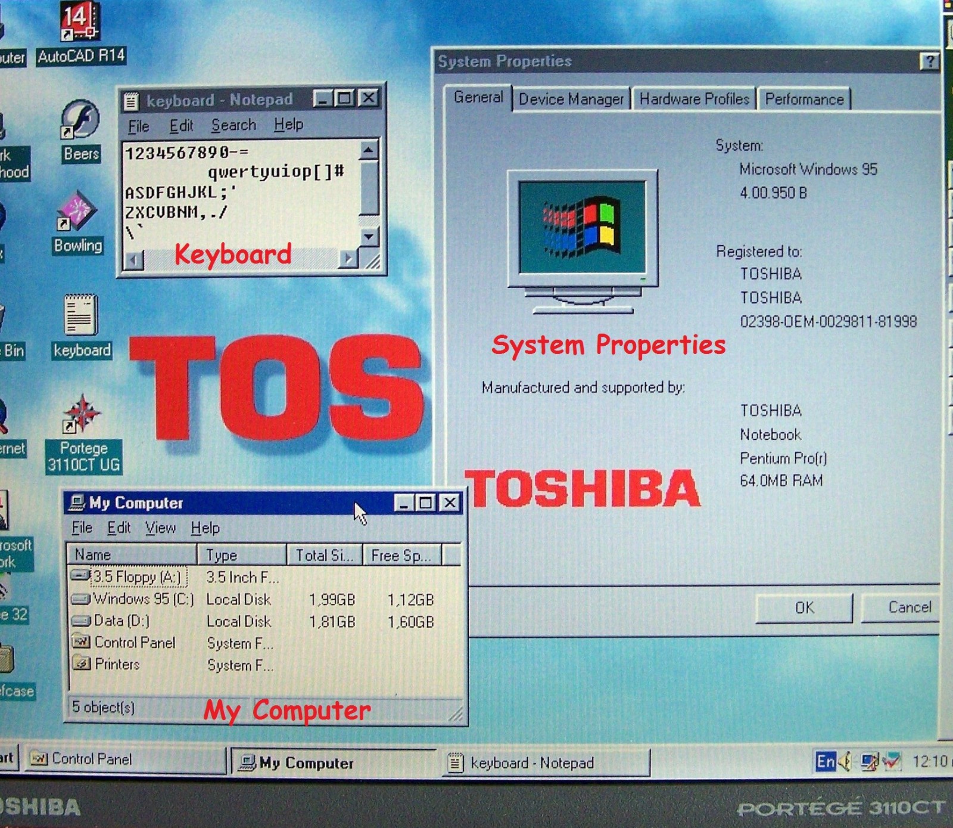Click the Notepad window title icon
This screenshot has height=828, width=953.
[131, 101]
